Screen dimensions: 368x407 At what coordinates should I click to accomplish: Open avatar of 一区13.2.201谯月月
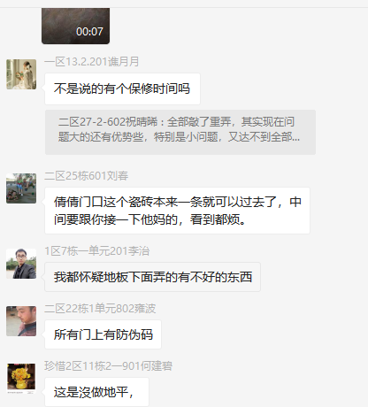21,74
